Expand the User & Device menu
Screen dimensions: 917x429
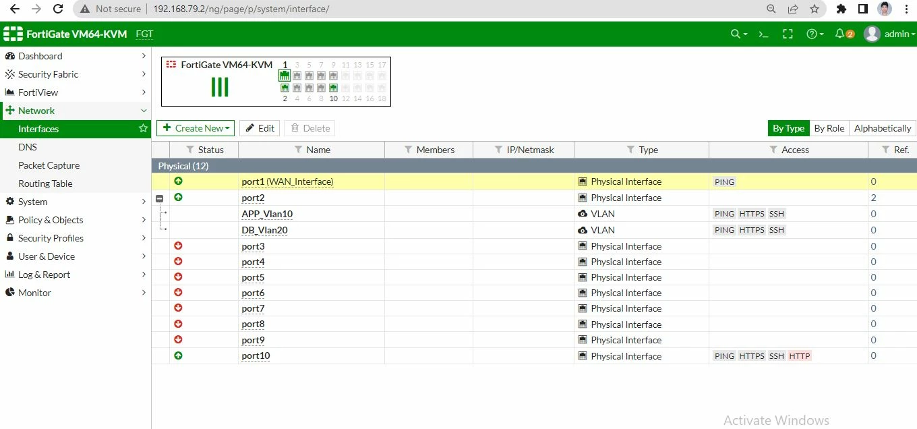pos(76,256)
